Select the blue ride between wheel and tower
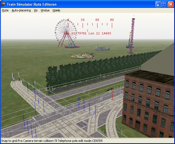175x144 pixels. coord(102,49)
